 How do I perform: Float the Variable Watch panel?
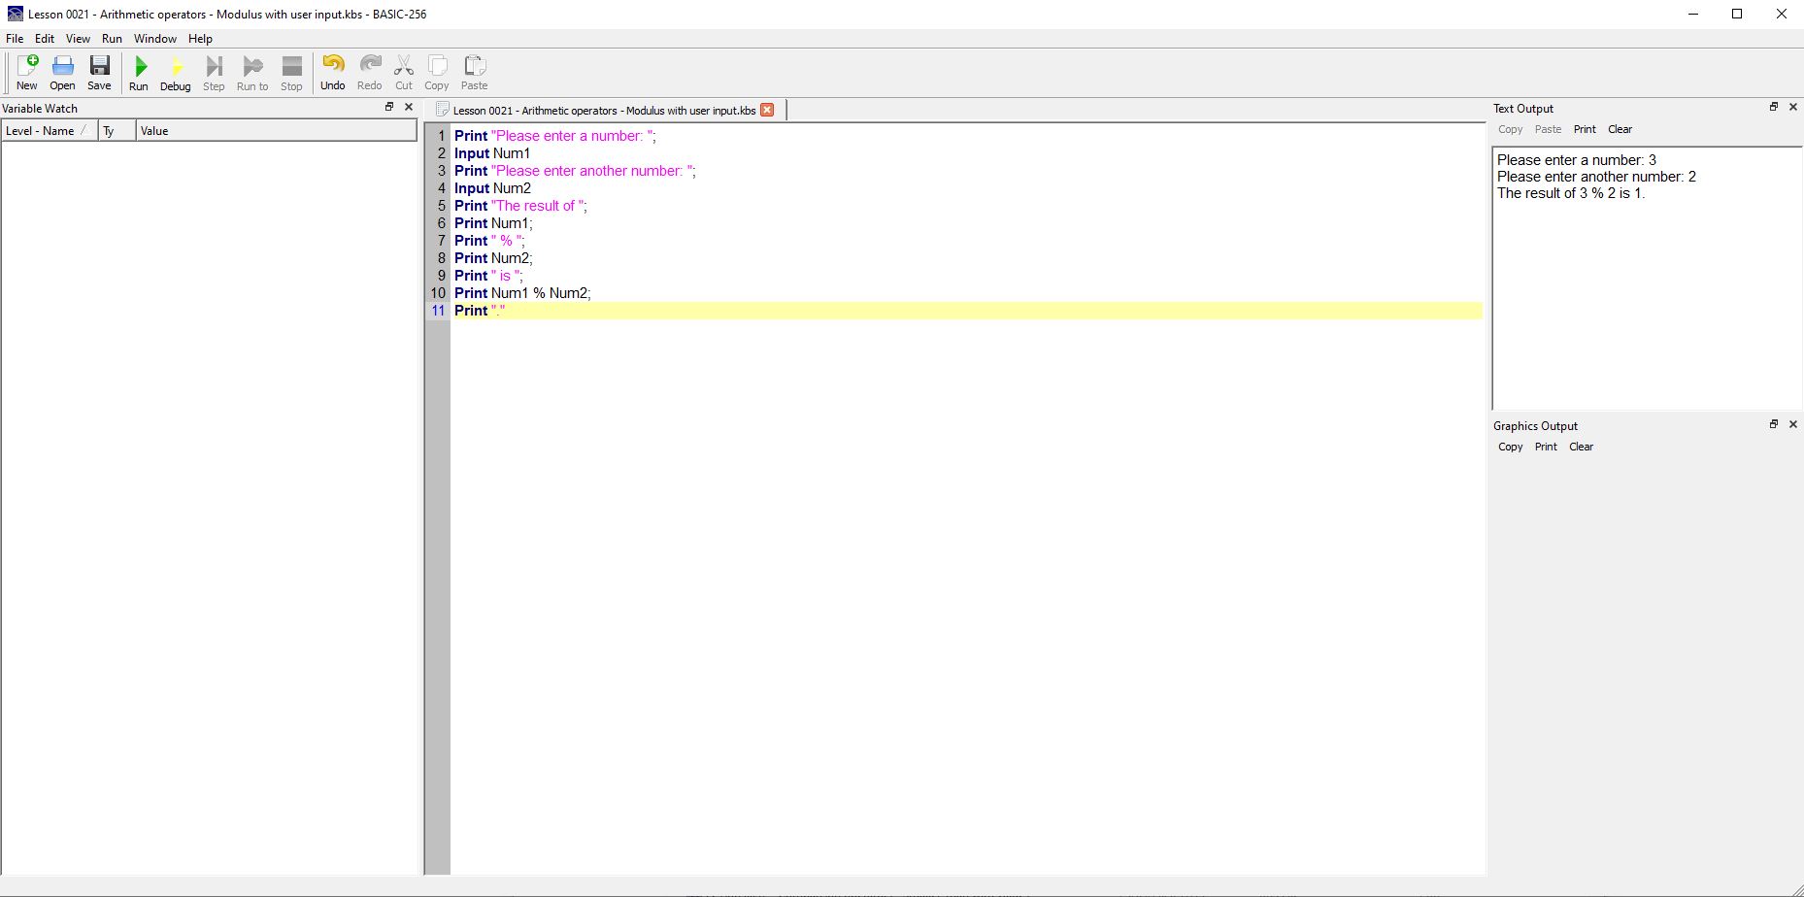[x=389, y=107]
